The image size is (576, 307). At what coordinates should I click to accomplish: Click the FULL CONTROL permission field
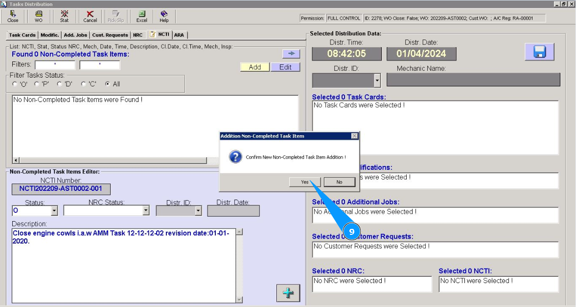pyautogui.click(x=344, y=19)
